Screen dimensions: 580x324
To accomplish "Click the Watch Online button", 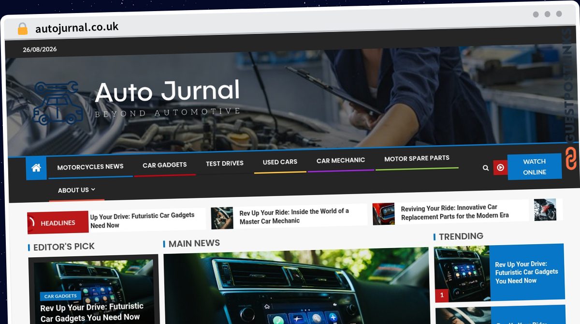I will coord(534,167).
